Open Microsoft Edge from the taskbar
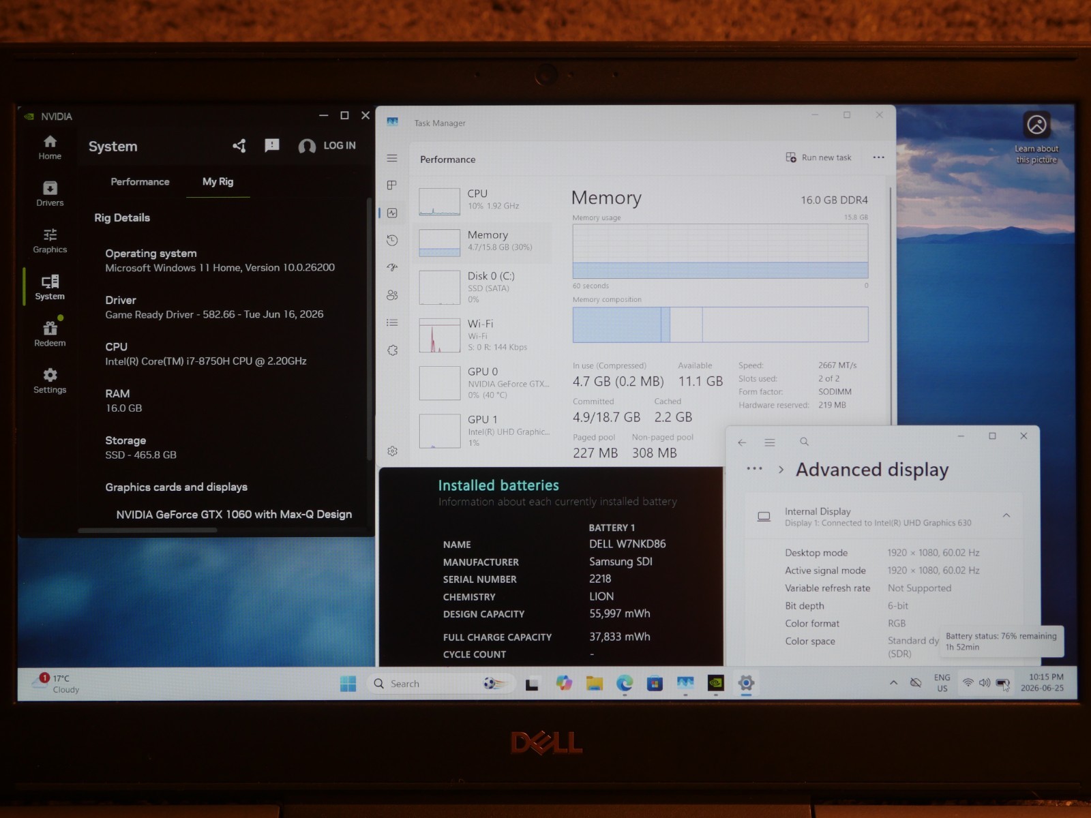Screen dimensions: 1091x818 625,683
